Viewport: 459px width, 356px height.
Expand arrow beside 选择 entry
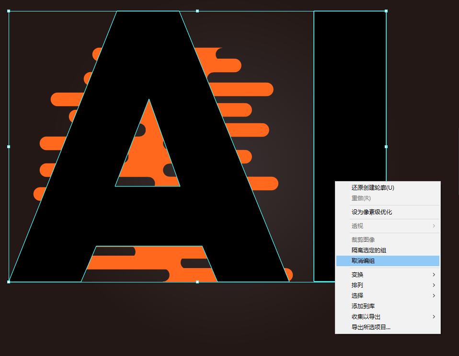434,295
